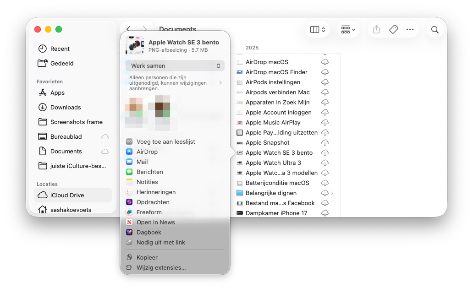Select Nodig uit met link

pyautogui.click(x=160, y=242)
